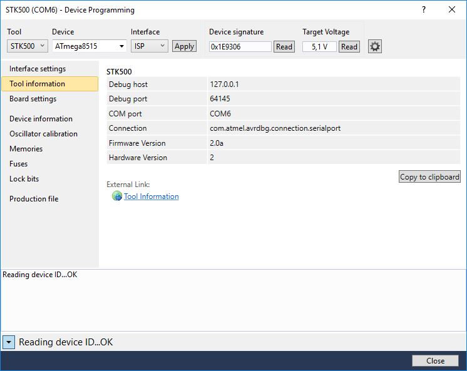The image size is (467, 371).
Task: Click the Debug port label cell
Action: pos(157,99)
